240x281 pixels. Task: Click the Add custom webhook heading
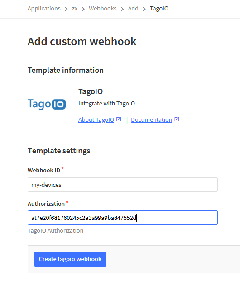click(x=82, y=42)
